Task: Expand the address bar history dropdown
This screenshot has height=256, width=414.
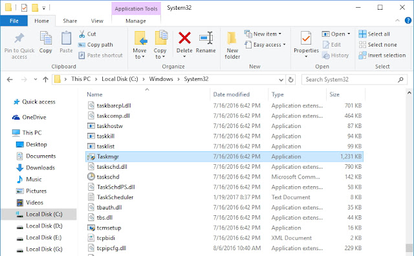Action: [x=281, y=80]
